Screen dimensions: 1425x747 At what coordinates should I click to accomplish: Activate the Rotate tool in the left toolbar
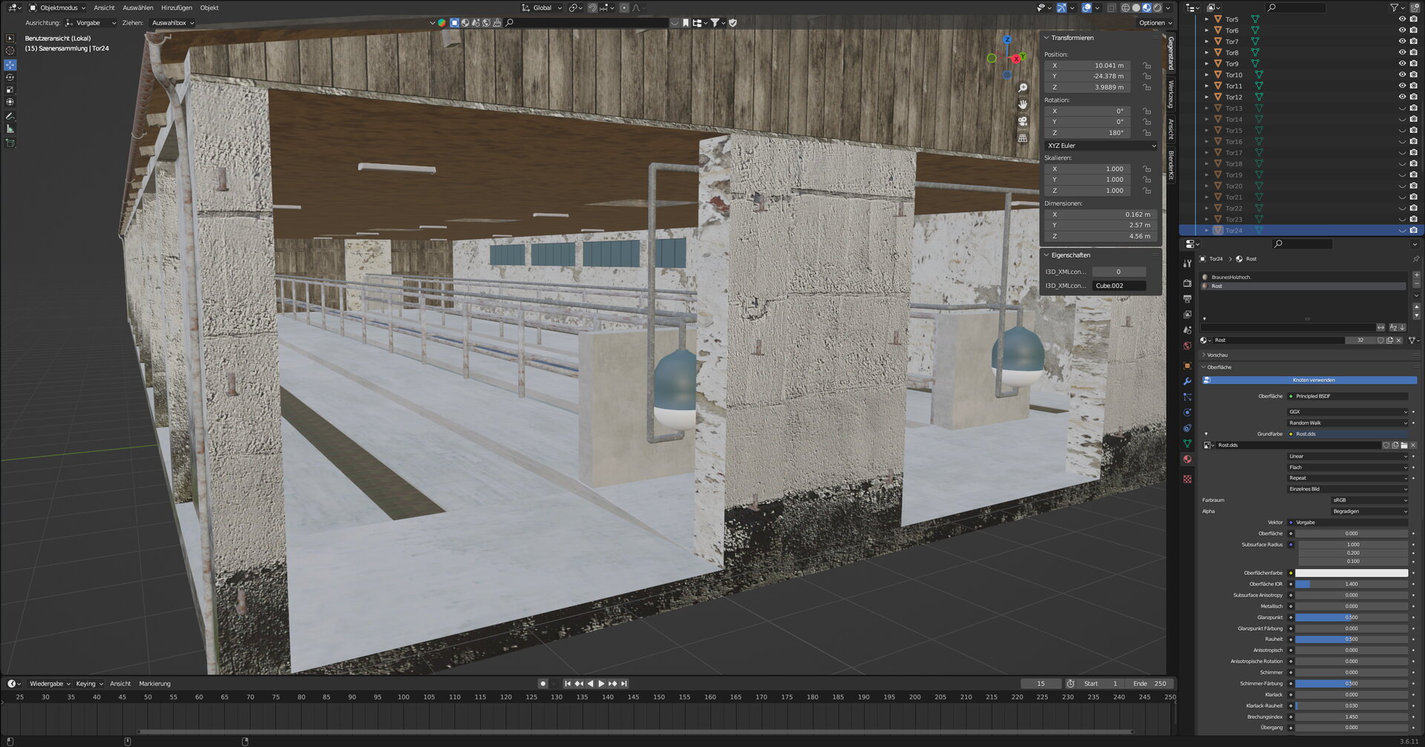coord(10,77)
